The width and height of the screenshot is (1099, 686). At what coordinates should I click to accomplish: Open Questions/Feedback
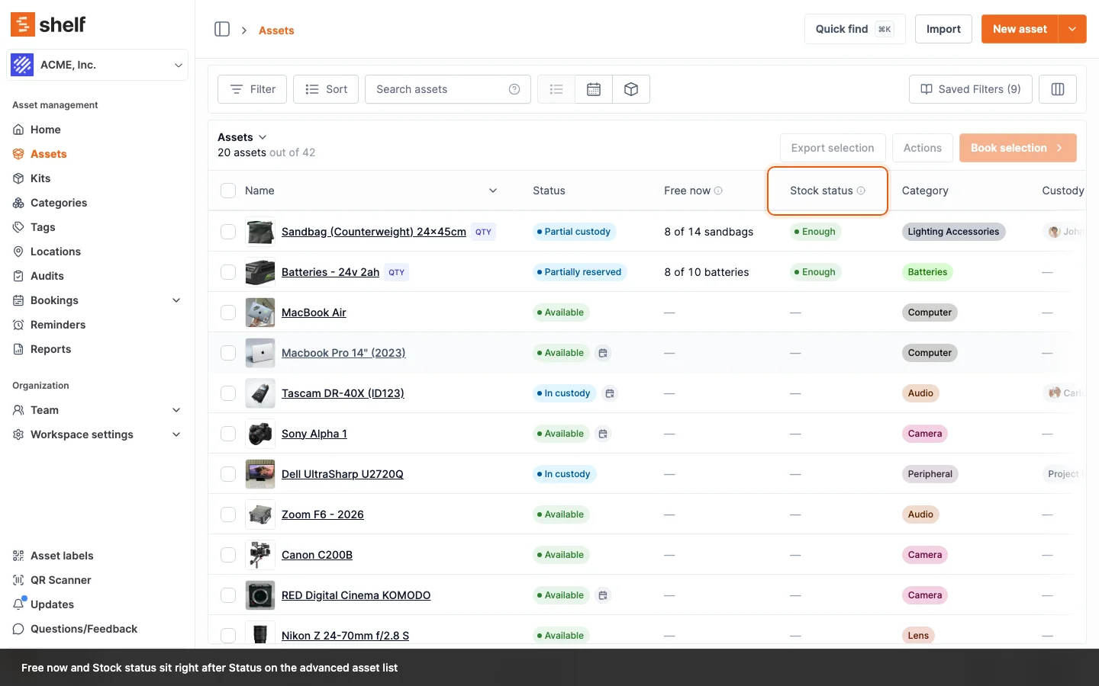(x=97, y=629)
